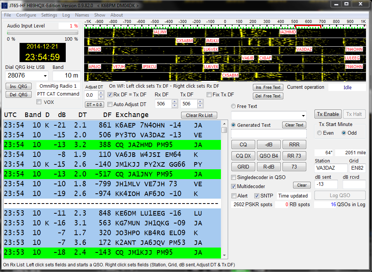Open the Configure menu
Image resolution: width=372 pixels, height=272 pixels.
point(26,15)
